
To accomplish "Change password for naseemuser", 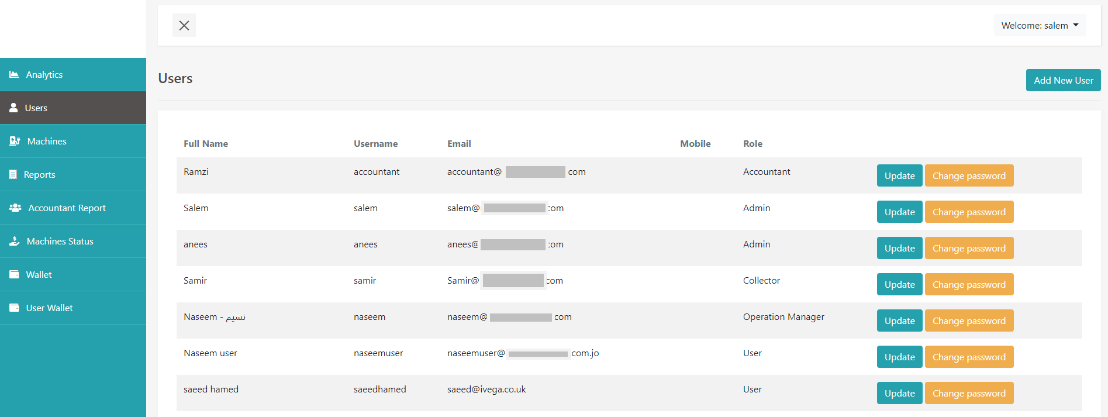I will coord(969,357).
